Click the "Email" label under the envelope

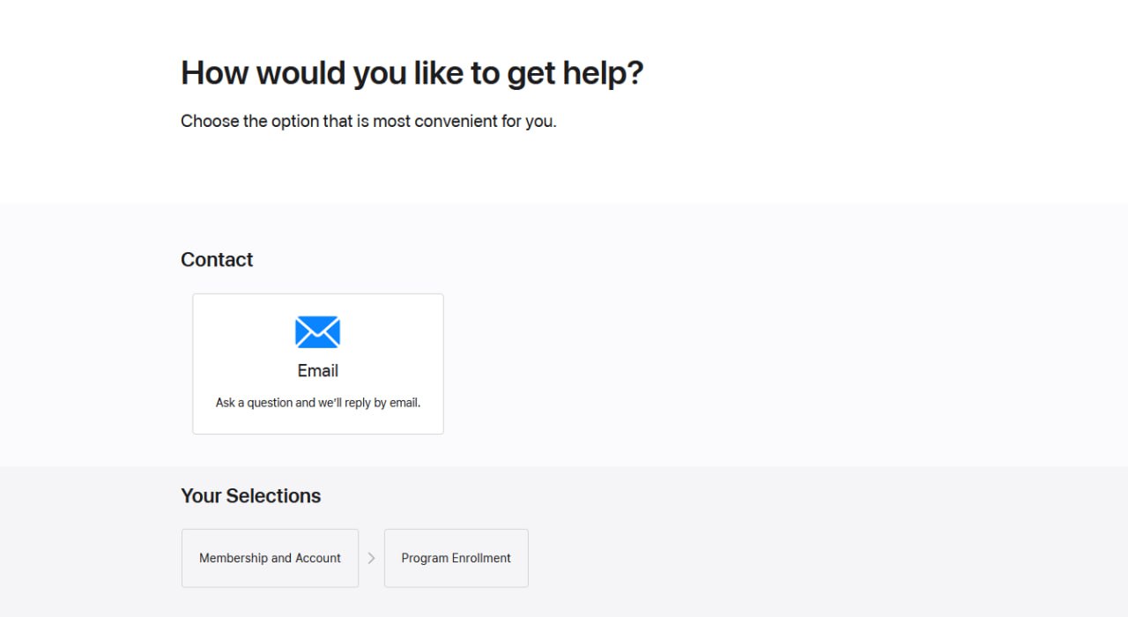click(x=318, y=371)
